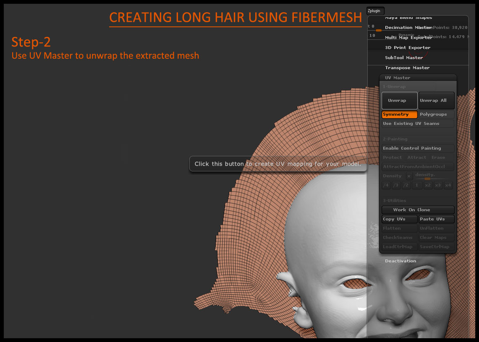The width and height of the screenshot is (479, 342).
Task: Open the Zplugin menu
Action: tap(375, 11)
